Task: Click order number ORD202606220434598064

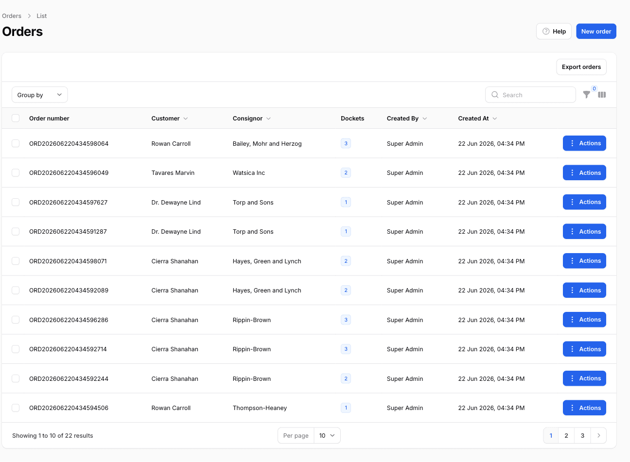Action: coord(69,144)
